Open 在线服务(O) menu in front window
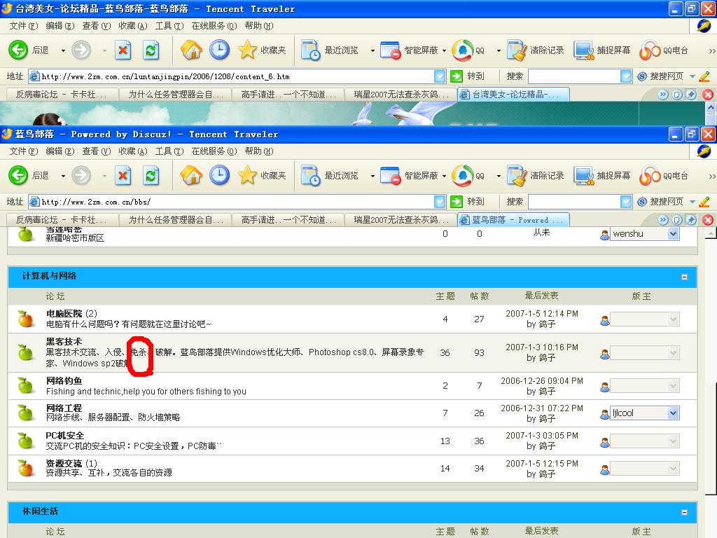The height and width of the screenshot is (538, 717). pos(214,151)
